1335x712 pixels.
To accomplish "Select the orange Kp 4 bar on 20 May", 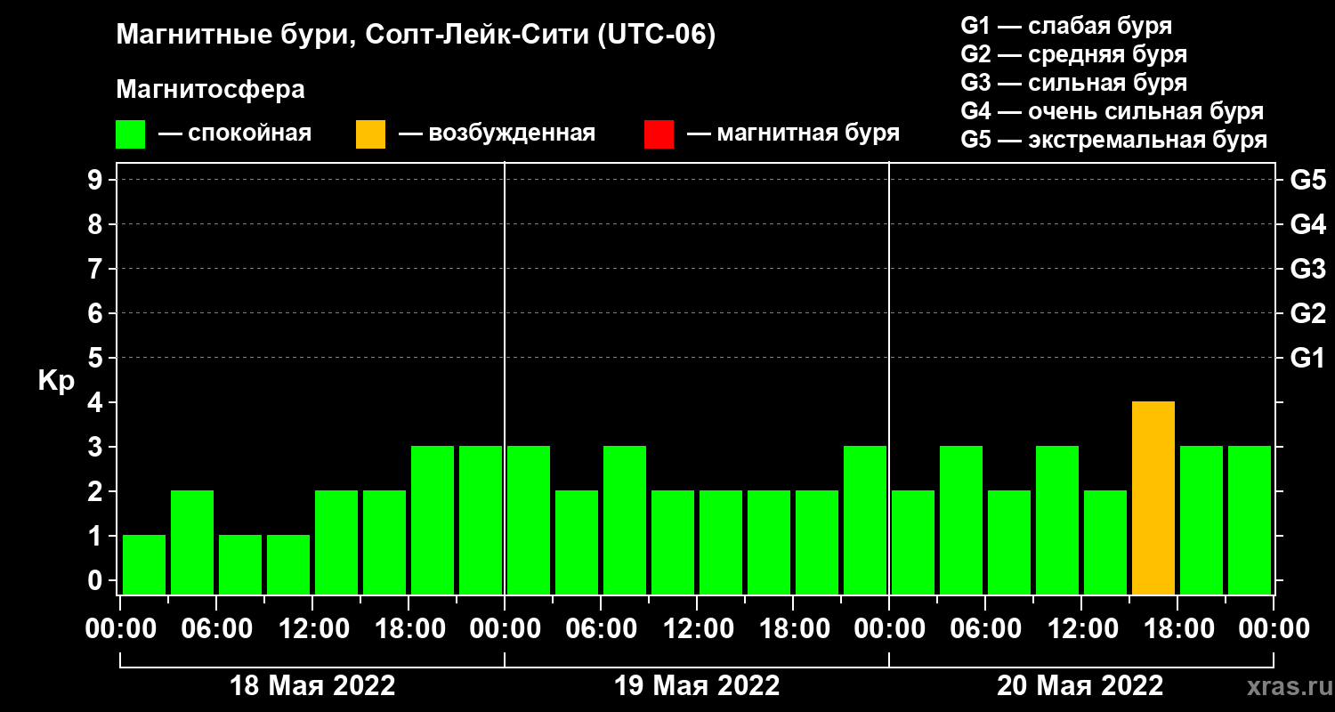I will pyautogui.click(x=1153, y=498).
